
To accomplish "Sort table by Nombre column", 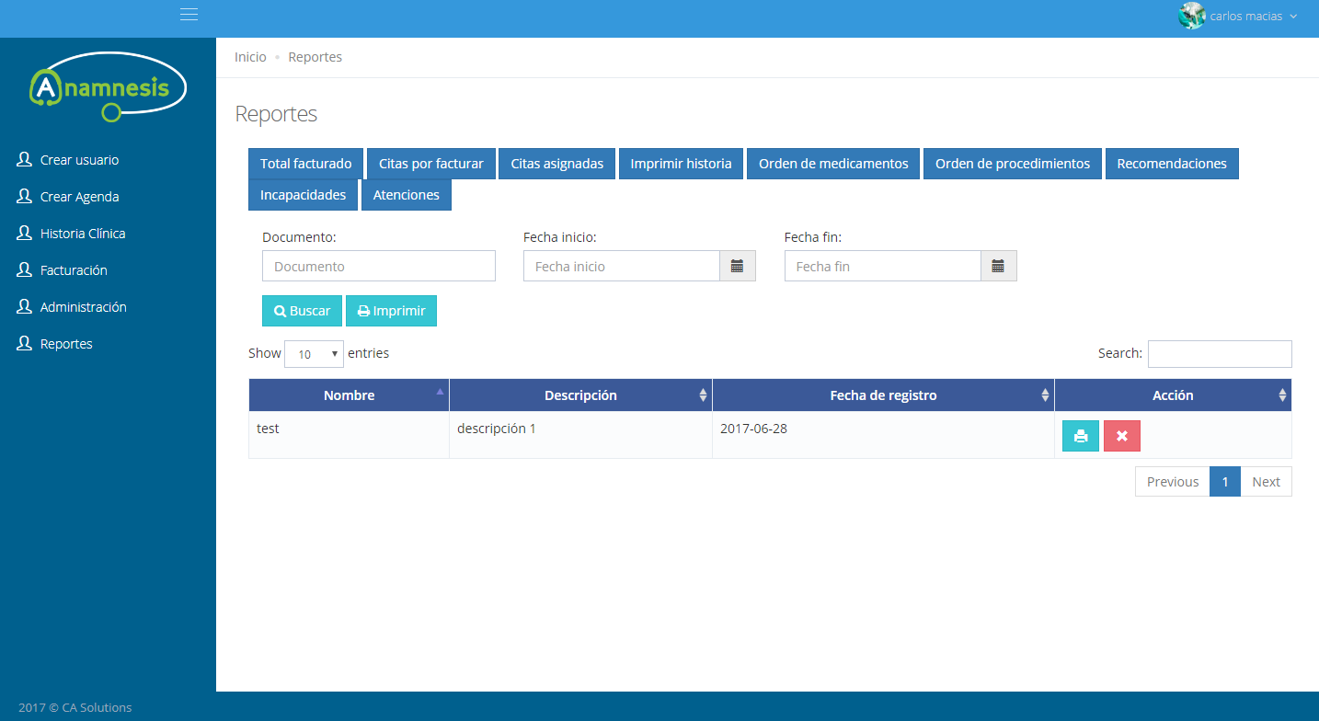I will point(349,395).
